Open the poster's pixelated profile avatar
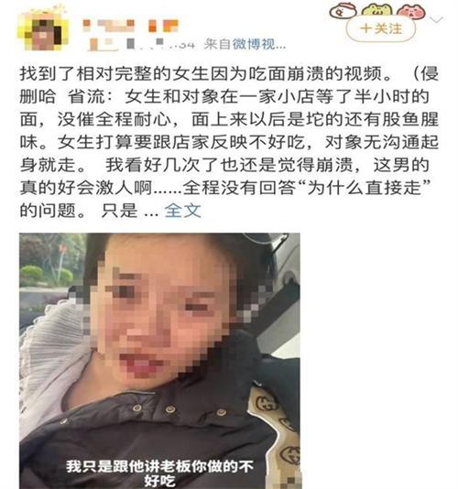The width and height of the screenshot is (458, 489). pos(44,30)
